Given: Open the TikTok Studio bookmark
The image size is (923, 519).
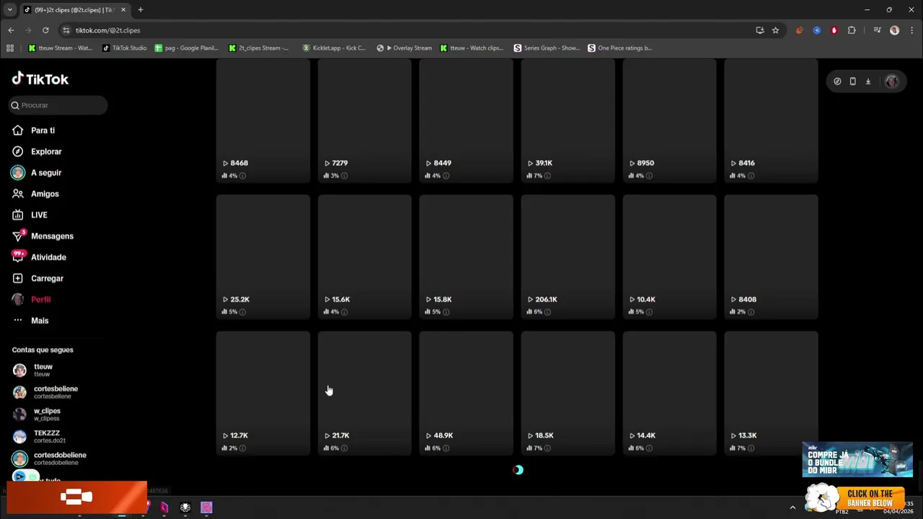Looking at the screenshot, I should coord(125,48).
